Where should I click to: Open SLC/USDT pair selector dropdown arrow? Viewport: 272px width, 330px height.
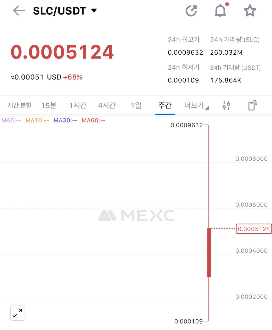point(94,11)
